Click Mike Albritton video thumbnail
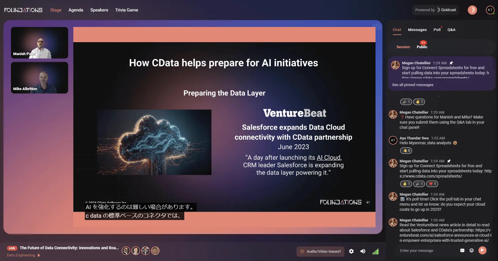Image resolution: width=498 pixels, height=261 pixels. [x=39, y=78]
